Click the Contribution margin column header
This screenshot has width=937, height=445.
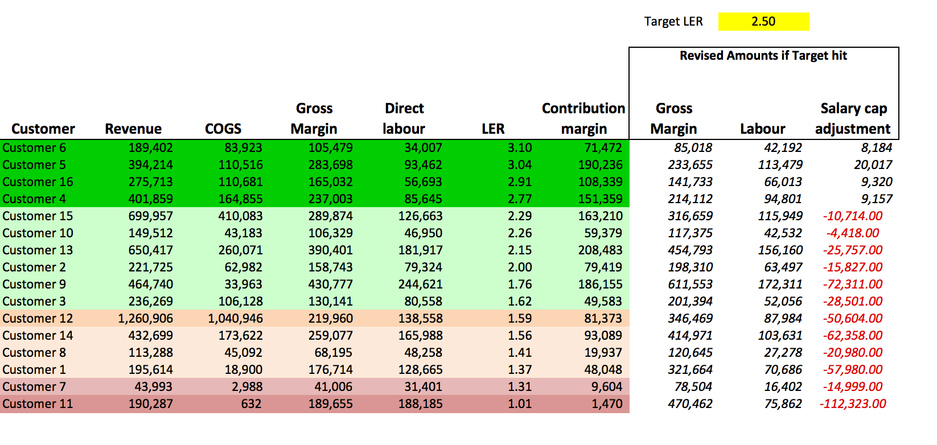coord(583,118)
